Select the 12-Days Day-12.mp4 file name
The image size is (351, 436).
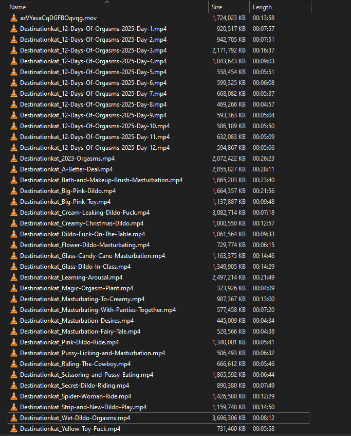click(95, 148)
